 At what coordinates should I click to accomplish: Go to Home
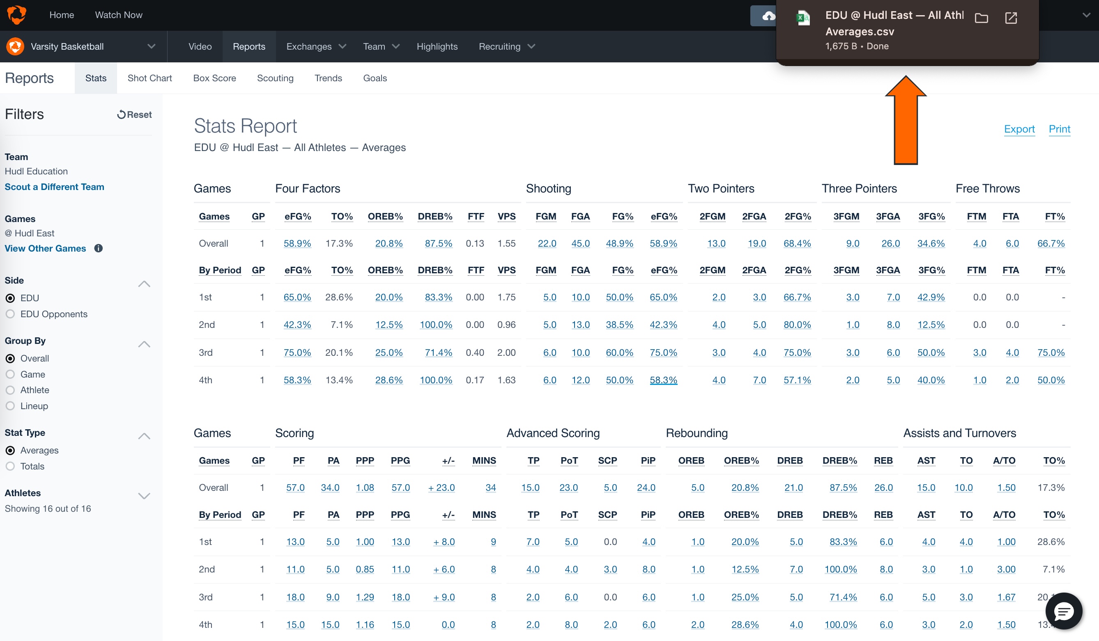[x=62, y=15]
